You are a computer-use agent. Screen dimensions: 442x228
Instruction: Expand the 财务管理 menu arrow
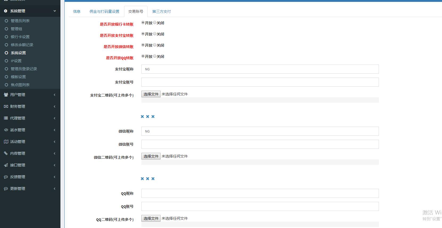click(x=55, y=106)
